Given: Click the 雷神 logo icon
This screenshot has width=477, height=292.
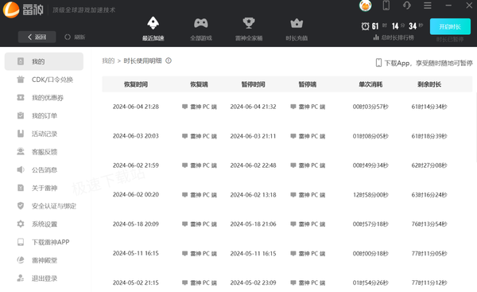Looking at the screenshot, I should pyautogui.click(x=11, y=10).
